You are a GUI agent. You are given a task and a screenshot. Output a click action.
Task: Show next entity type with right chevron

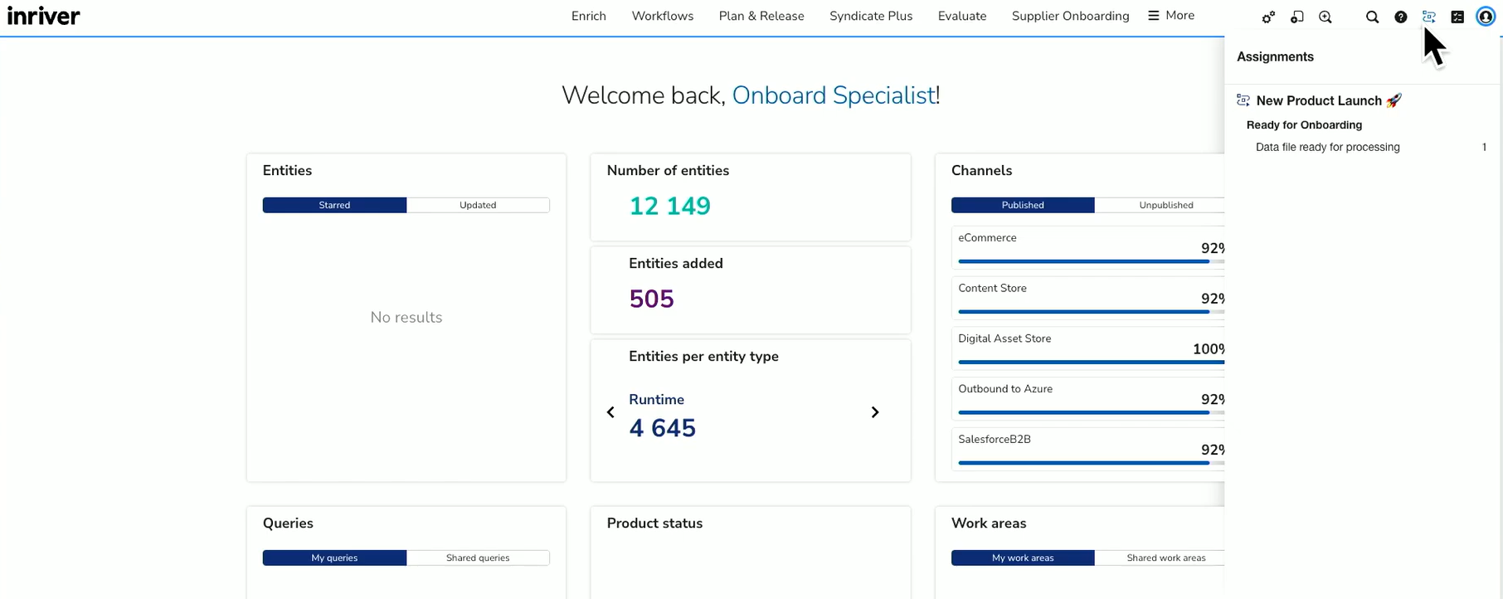[874, 412]
